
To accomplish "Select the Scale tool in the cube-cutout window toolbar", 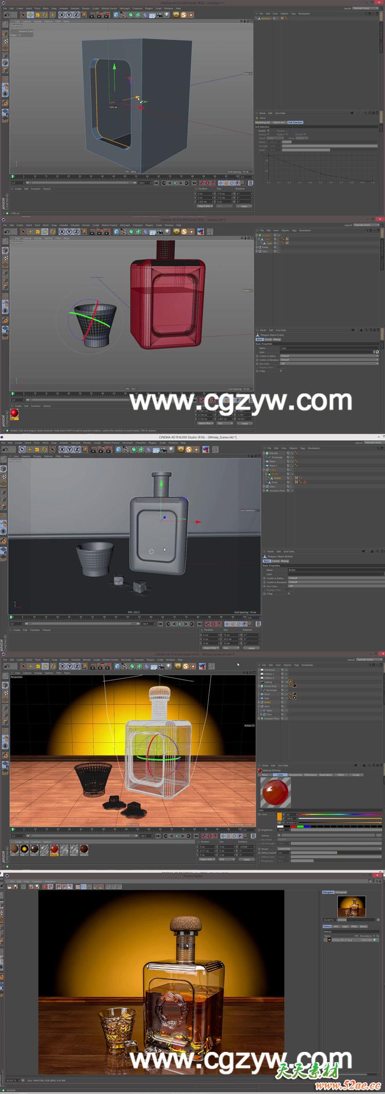I will 37,15.
